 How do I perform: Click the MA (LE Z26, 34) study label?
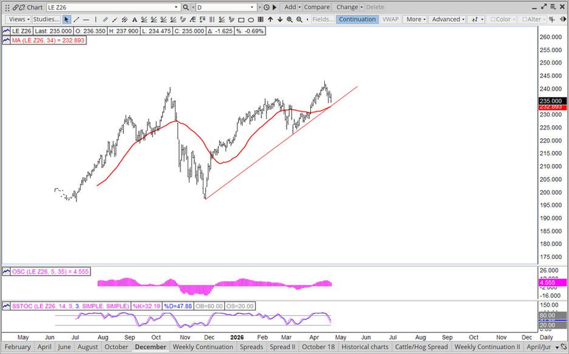click(48, 41)
